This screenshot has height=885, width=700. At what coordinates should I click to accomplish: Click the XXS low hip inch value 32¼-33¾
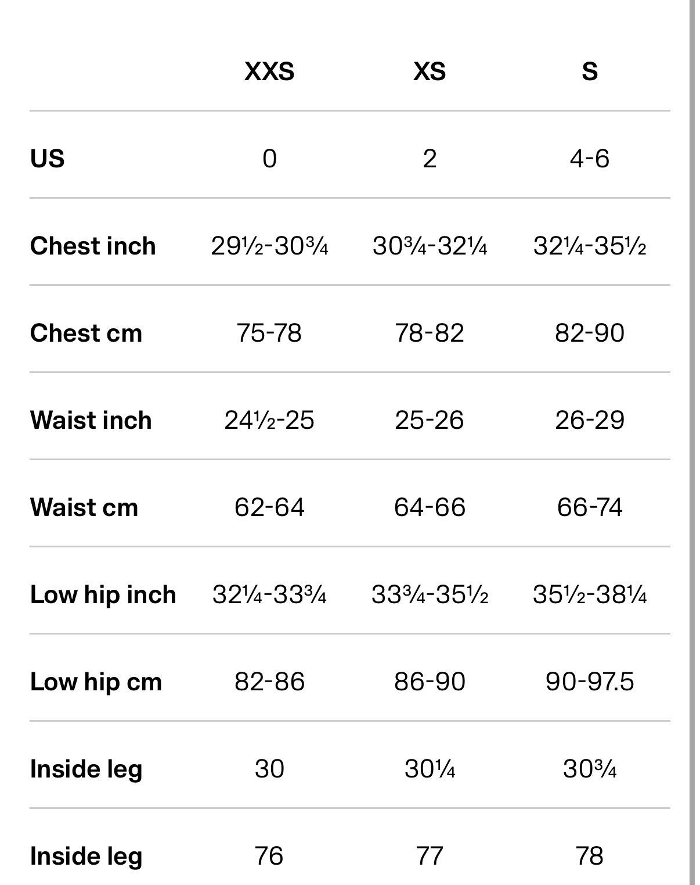[269, 594]
